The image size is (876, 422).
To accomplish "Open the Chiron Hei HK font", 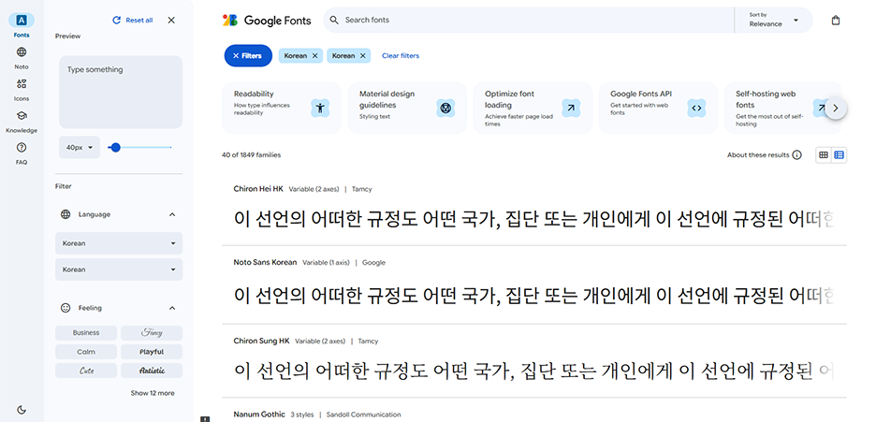I will pyautogui.click(x=258, y=189).
